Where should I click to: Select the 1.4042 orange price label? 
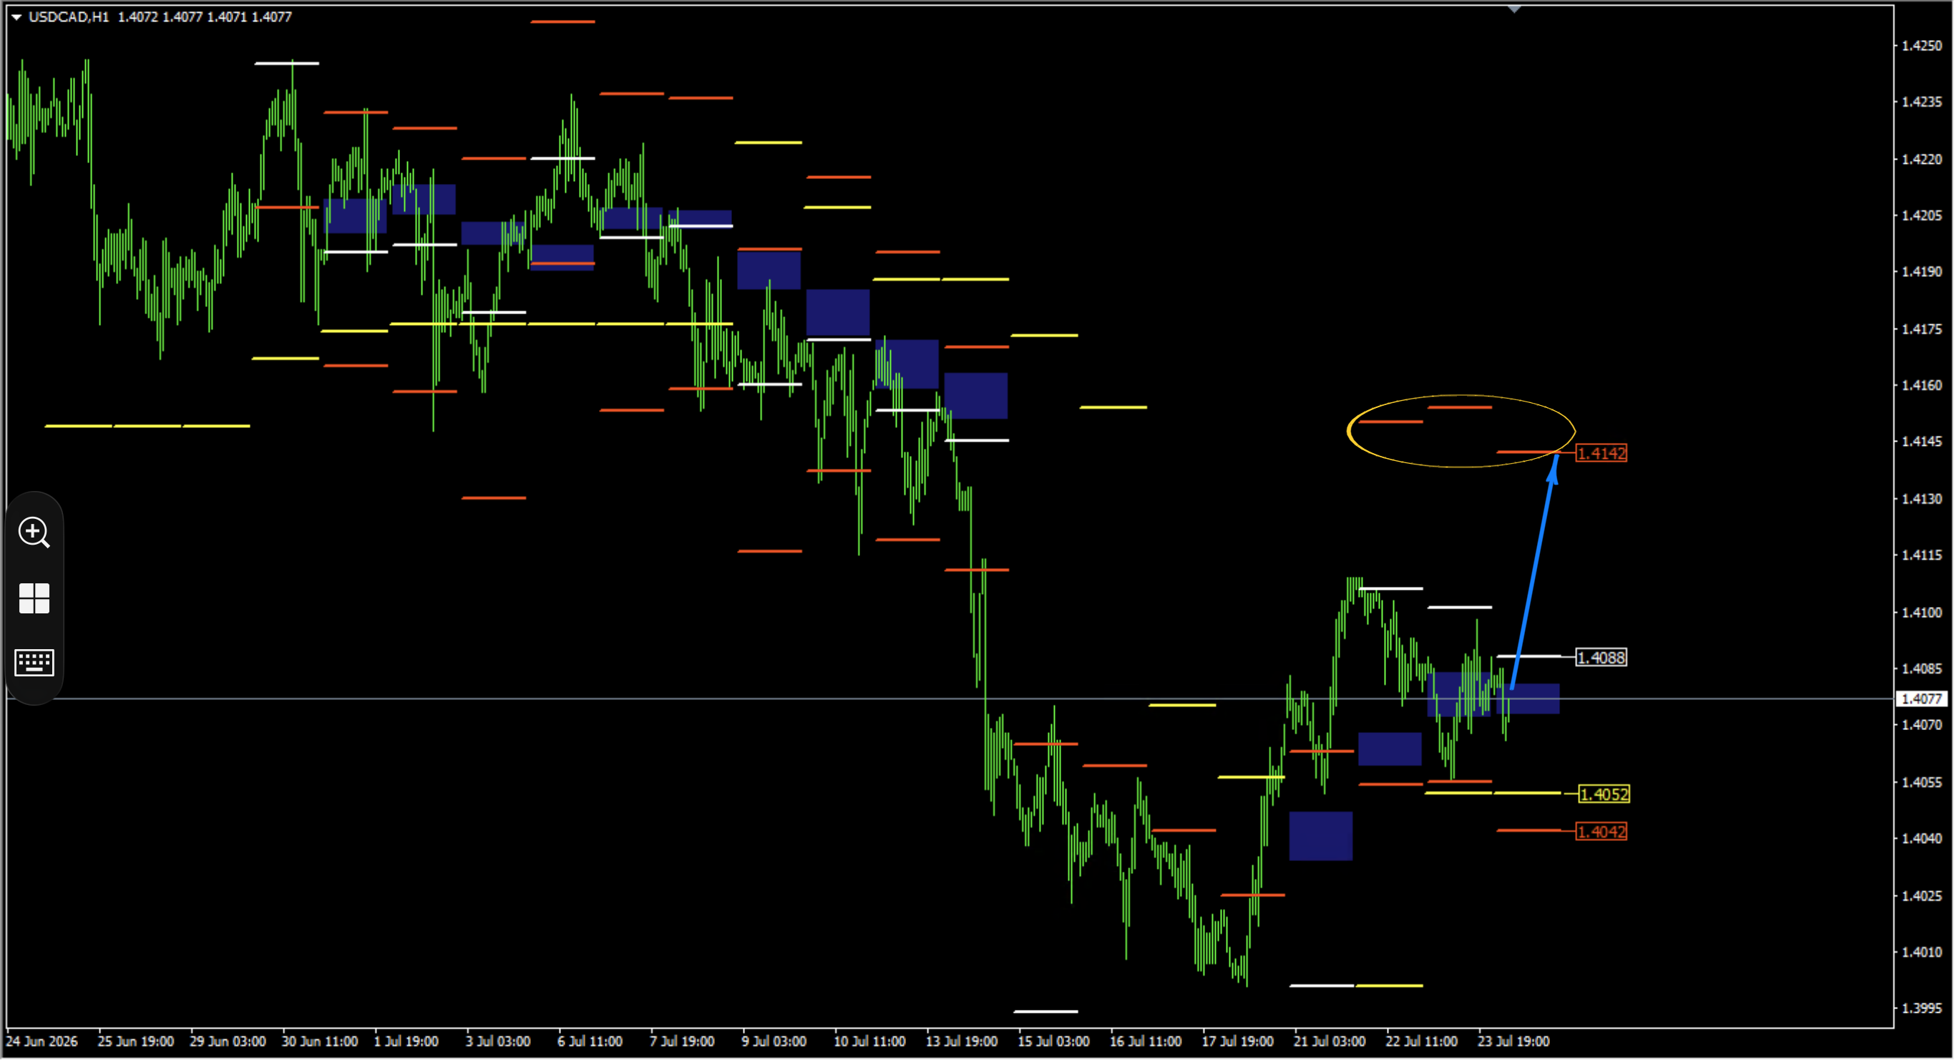click(x=1601, y=832)
